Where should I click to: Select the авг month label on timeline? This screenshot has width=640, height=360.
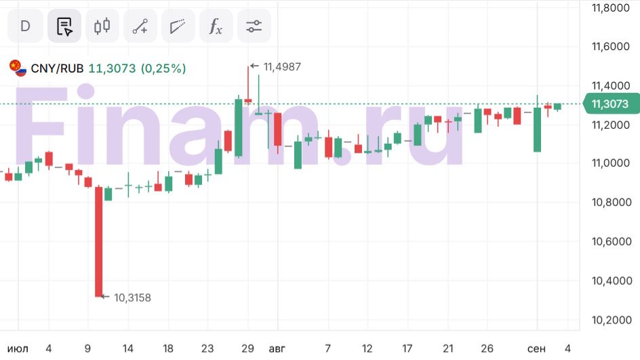coord(277,348)
